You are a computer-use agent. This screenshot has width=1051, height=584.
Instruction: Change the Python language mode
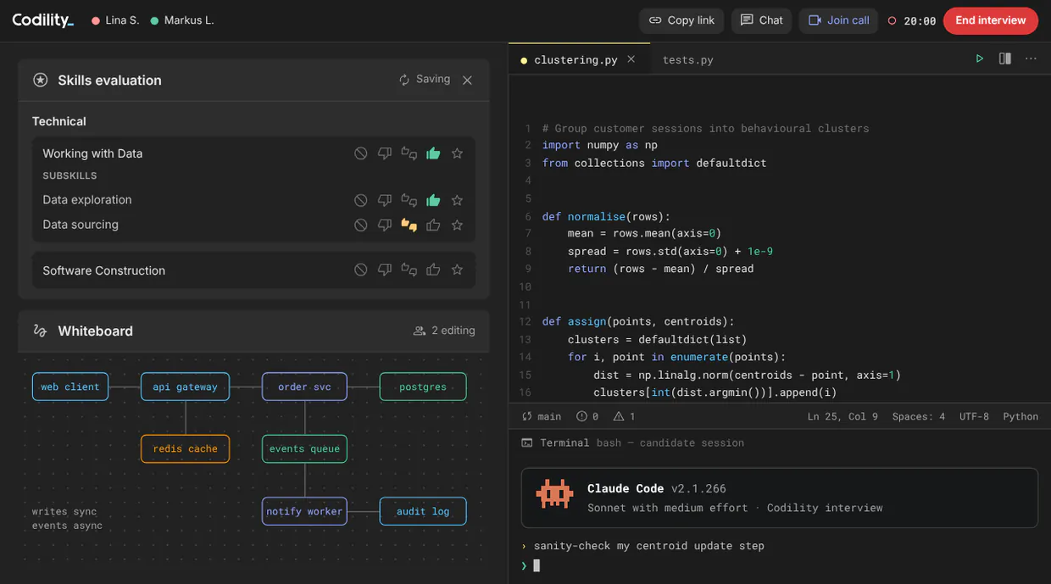pos(1020,416)
